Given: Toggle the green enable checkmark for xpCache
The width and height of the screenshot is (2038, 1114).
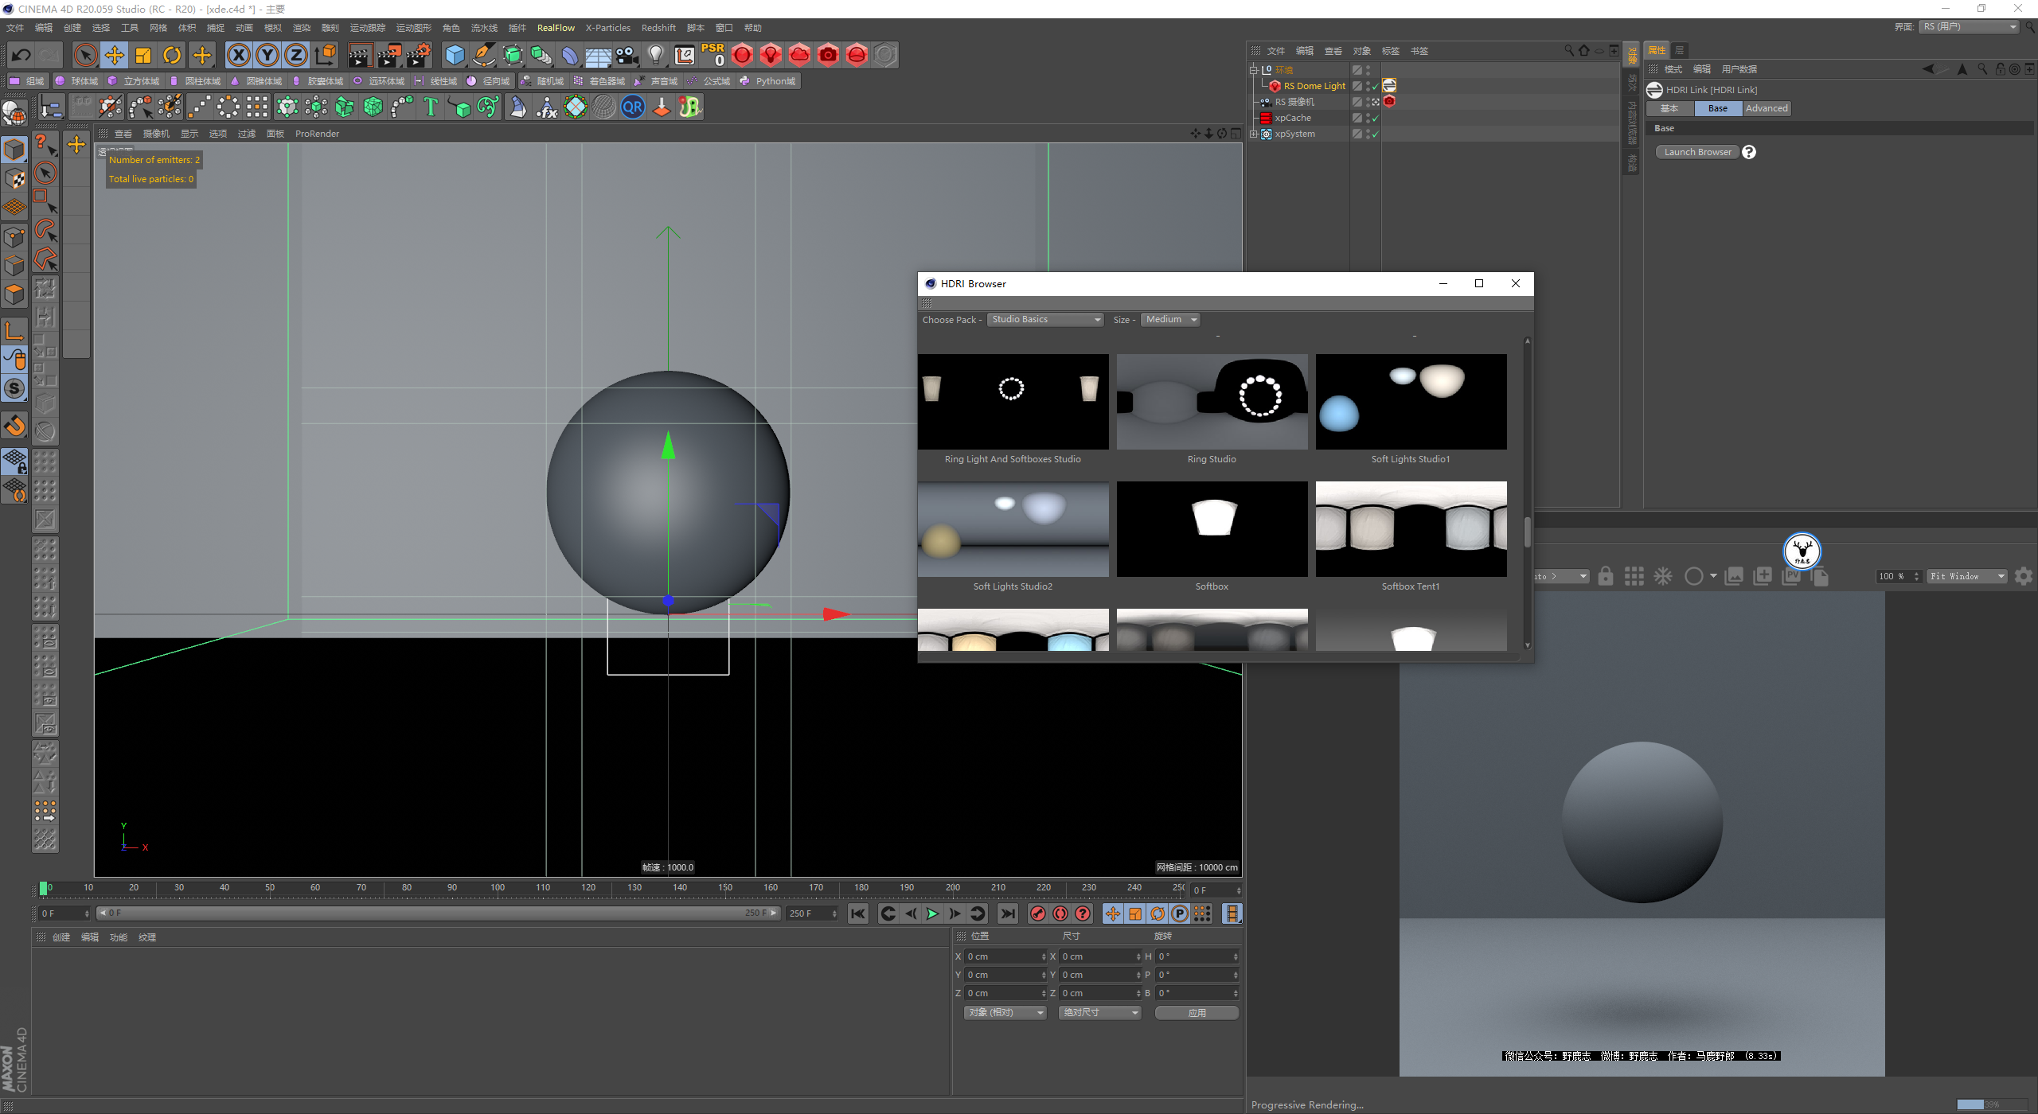Looking at the screenshot, I should [1375, 118].
